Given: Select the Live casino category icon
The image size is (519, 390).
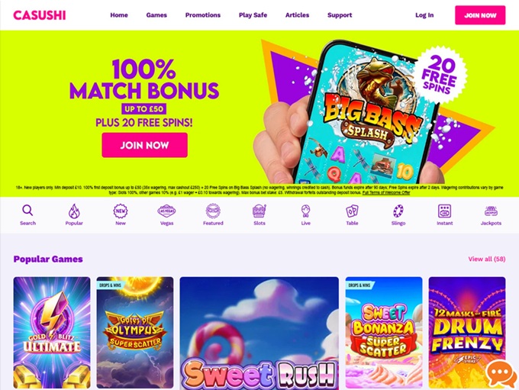Looking at the screenshot, I should tap(305, 211).
